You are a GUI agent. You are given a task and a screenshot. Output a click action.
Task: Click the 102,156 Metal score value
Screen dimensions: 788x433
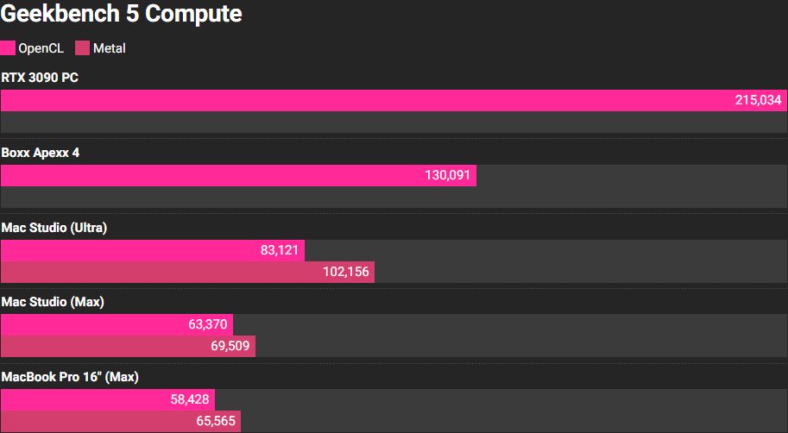[346, 273]
